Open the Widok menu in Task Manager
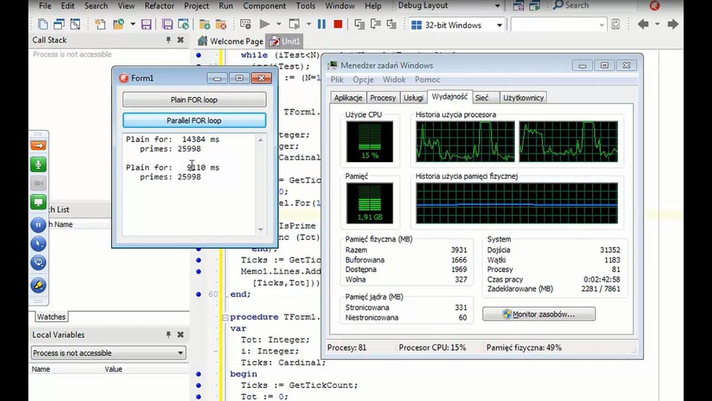 click(x=394, y=80)
